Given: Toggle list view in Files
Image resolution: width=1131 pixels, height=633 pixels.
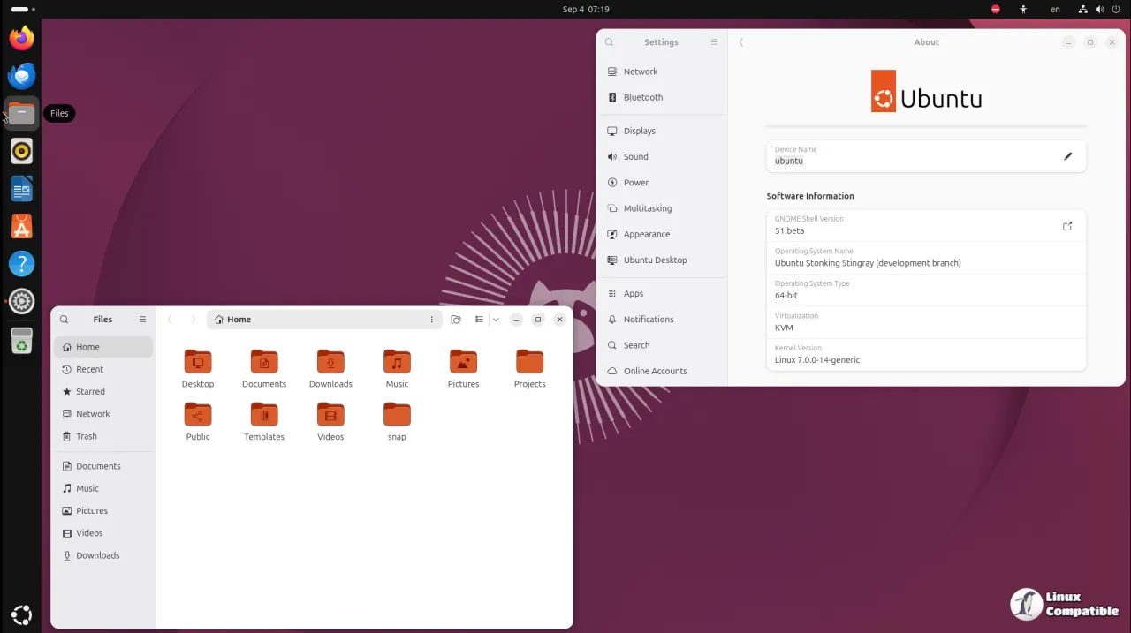Looking at the screenshot, I should tap(479, 320).
